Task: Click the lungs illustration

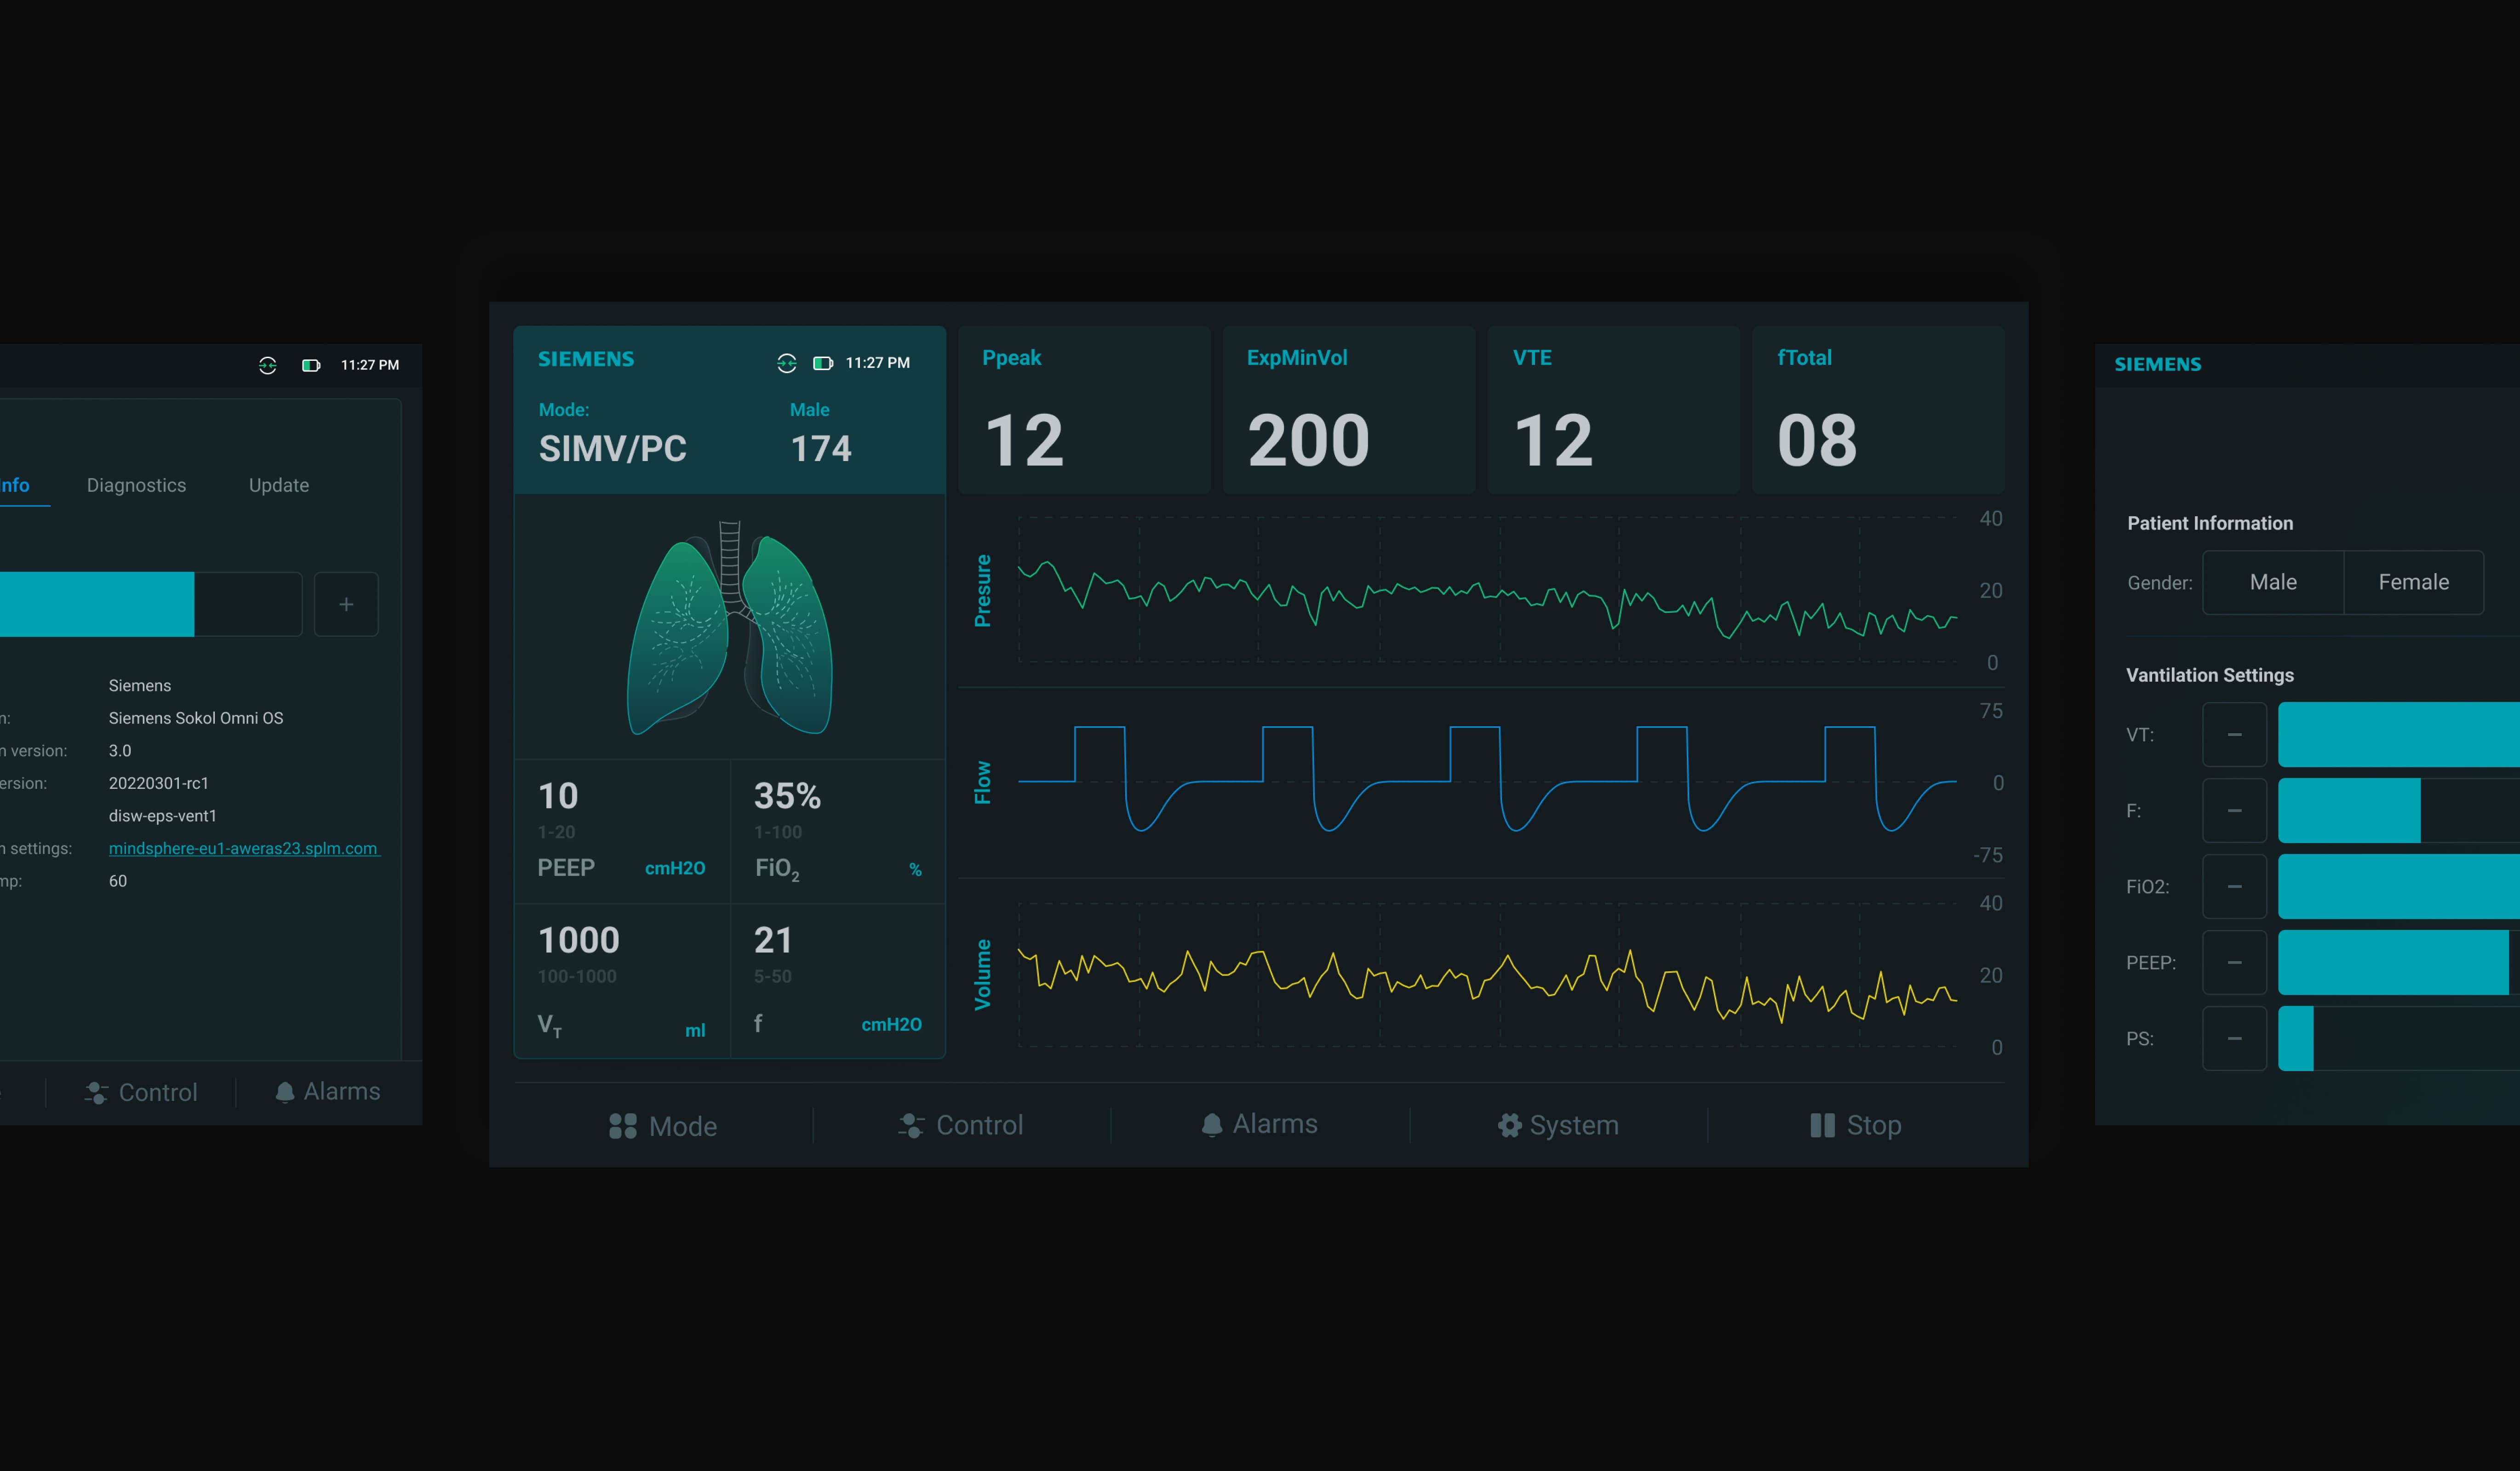Action: click(729, 627)
